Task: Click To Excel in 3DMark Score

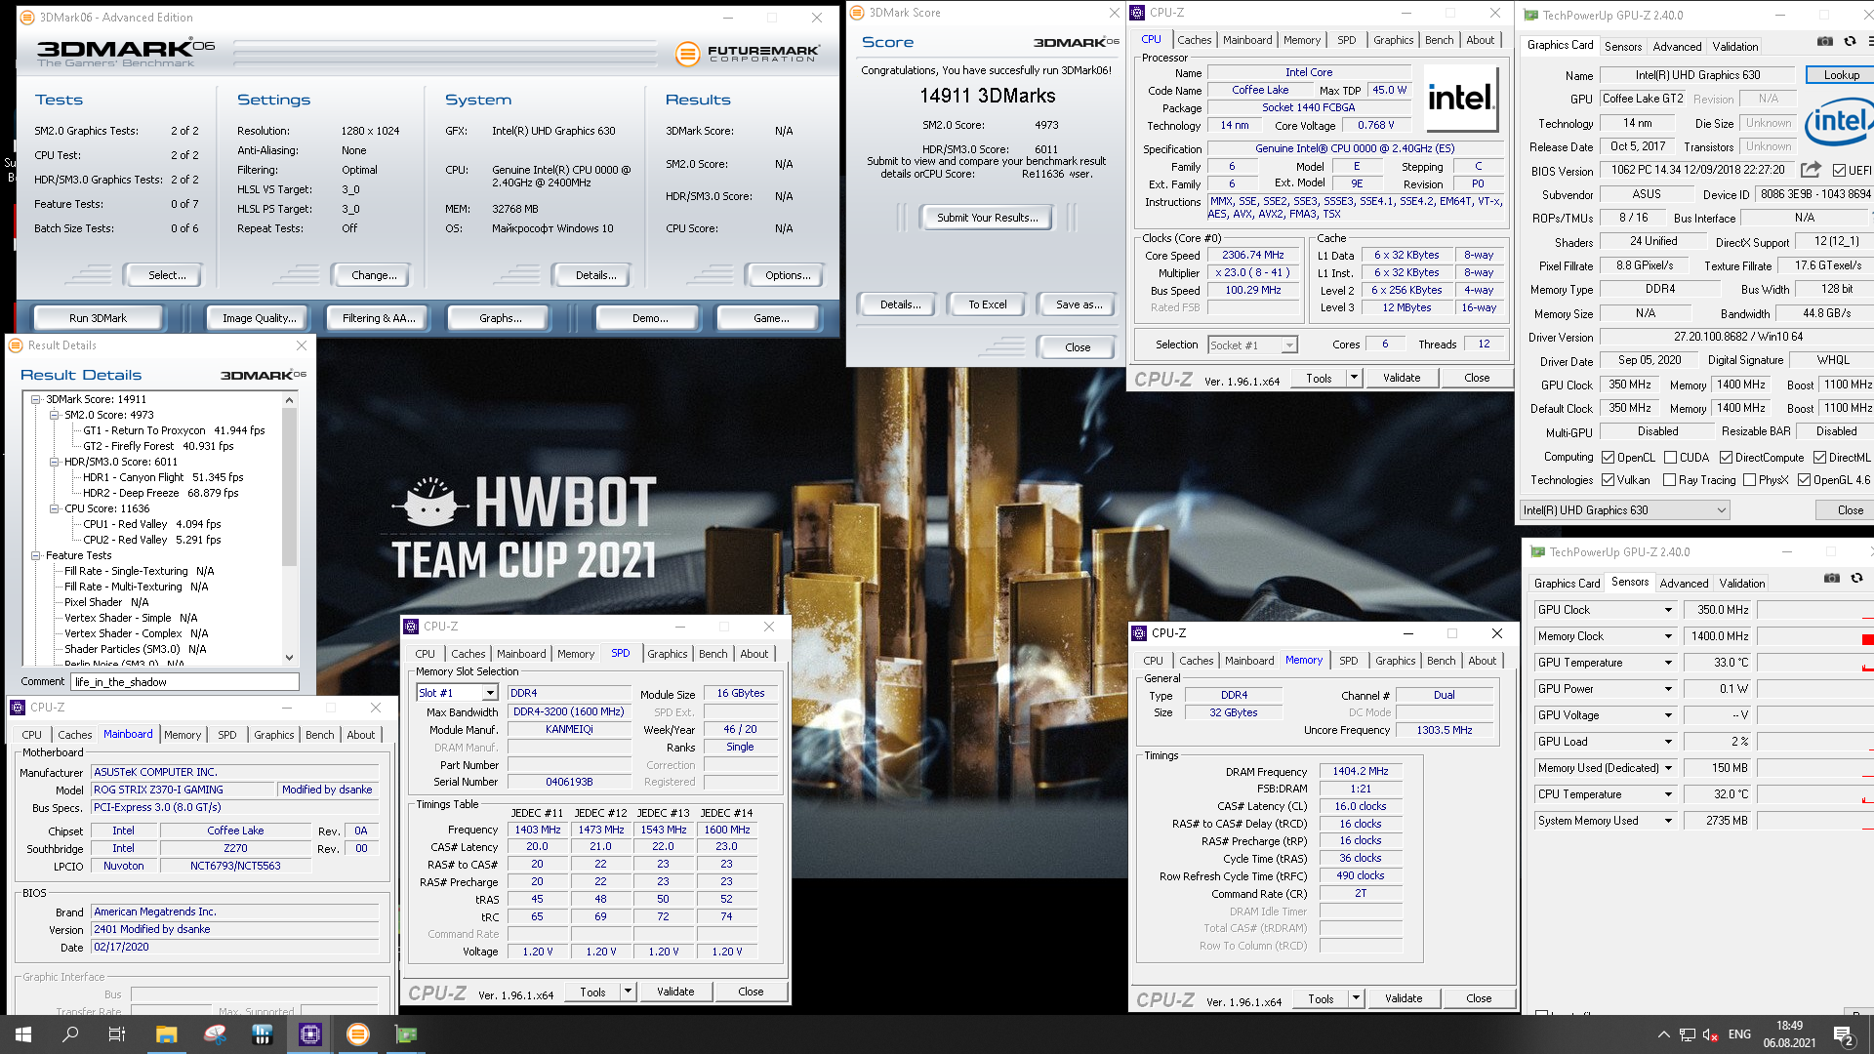Action: [987, 304]
